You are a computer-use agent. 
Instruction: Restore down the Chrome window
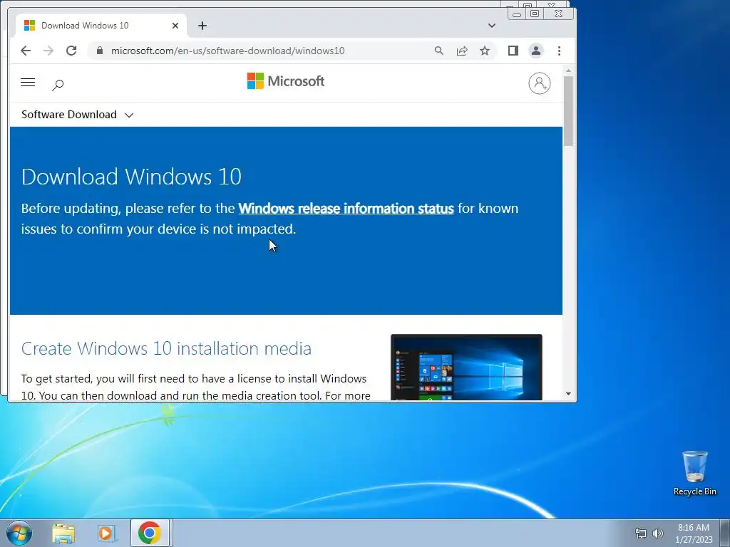point(535,14)
